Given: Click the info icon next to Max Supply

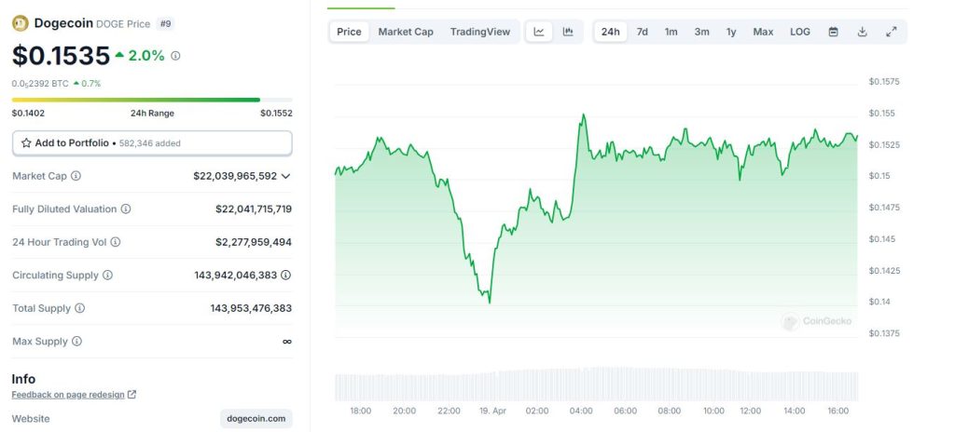Looking at the screenshot, I should (x=76, y=342).
